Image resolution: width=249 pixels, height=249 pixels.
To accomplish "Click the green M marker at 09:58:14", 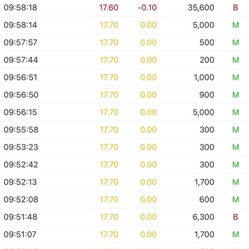I will tap(236, 25).
